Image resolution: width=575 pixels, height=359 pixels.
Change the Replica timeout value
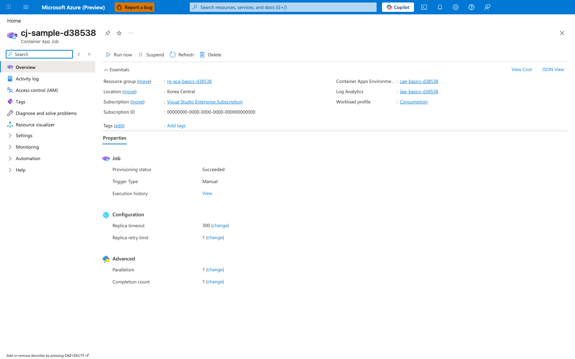[220, 225]
